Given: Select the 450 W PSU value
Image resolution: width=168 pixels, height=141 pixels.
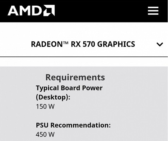Looking at the screenshot, I should click(x=45, y=134).
